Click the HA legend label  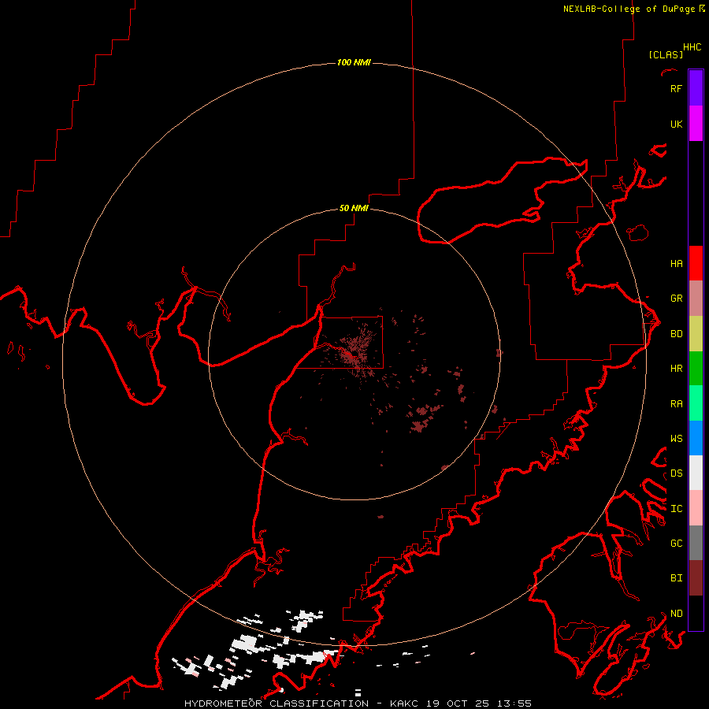[676, 263]
